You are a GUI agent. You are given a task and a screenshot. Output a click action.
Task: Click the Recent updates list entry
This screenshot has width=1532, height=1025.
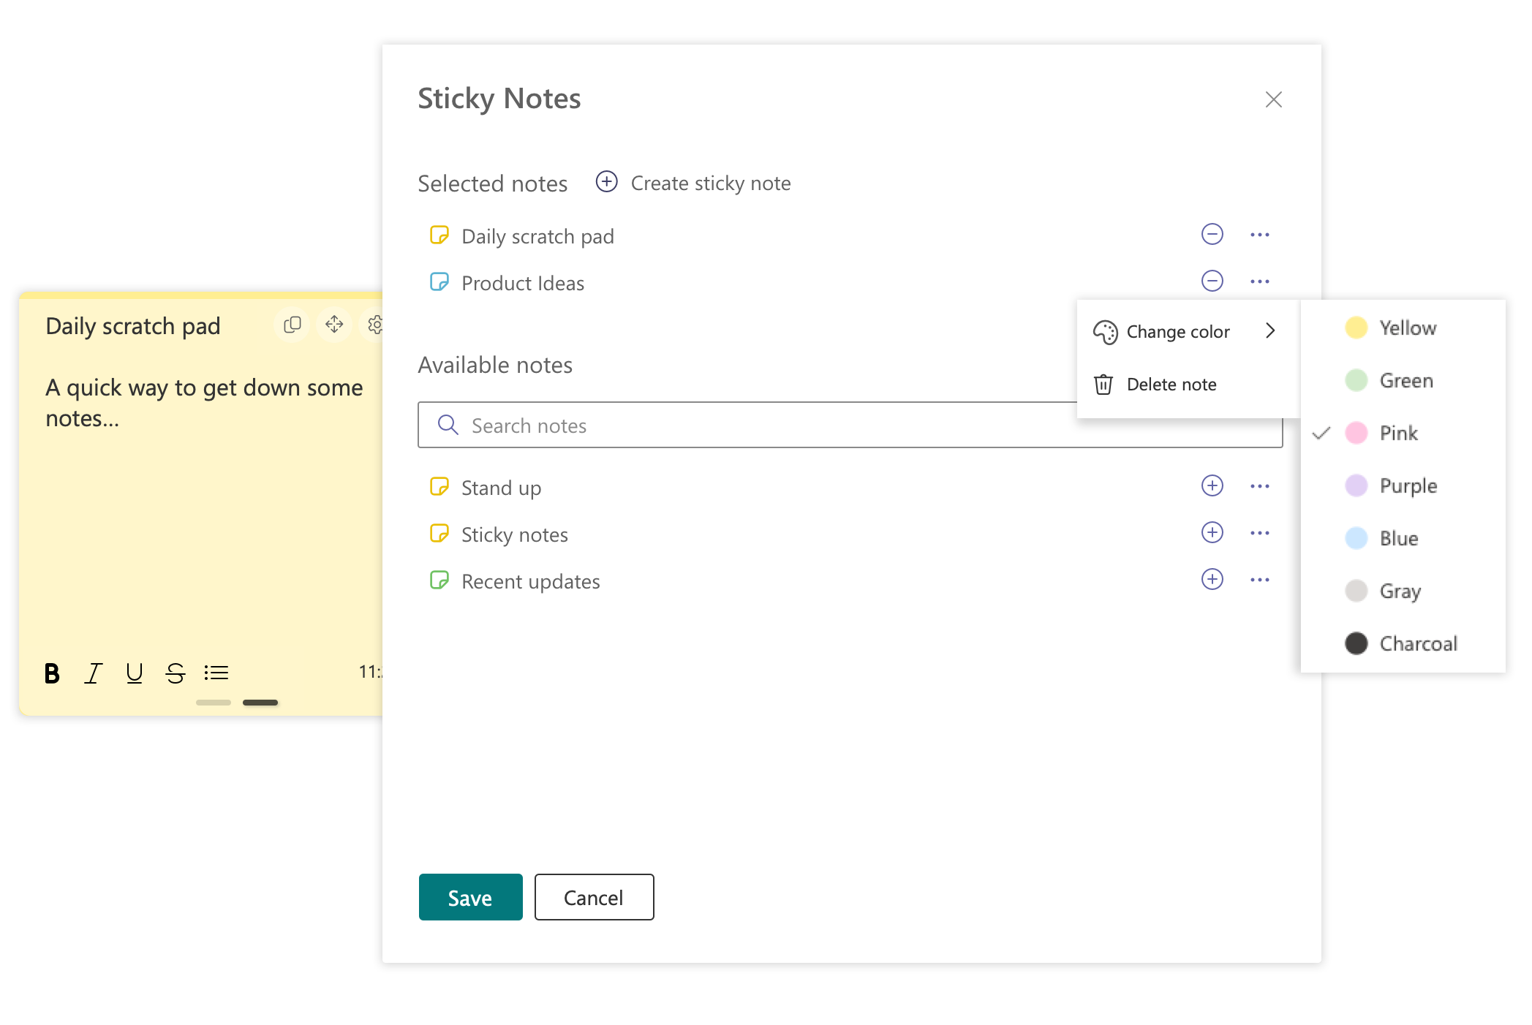(530, 581)
